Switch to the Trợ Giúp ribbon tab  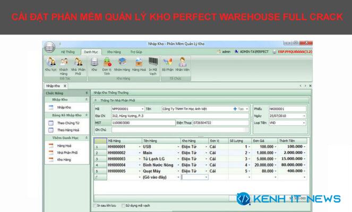coord(136,52)
